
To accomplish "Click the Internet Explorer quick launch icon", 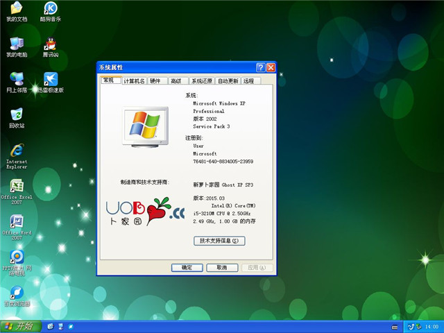I will click(51, 327).
